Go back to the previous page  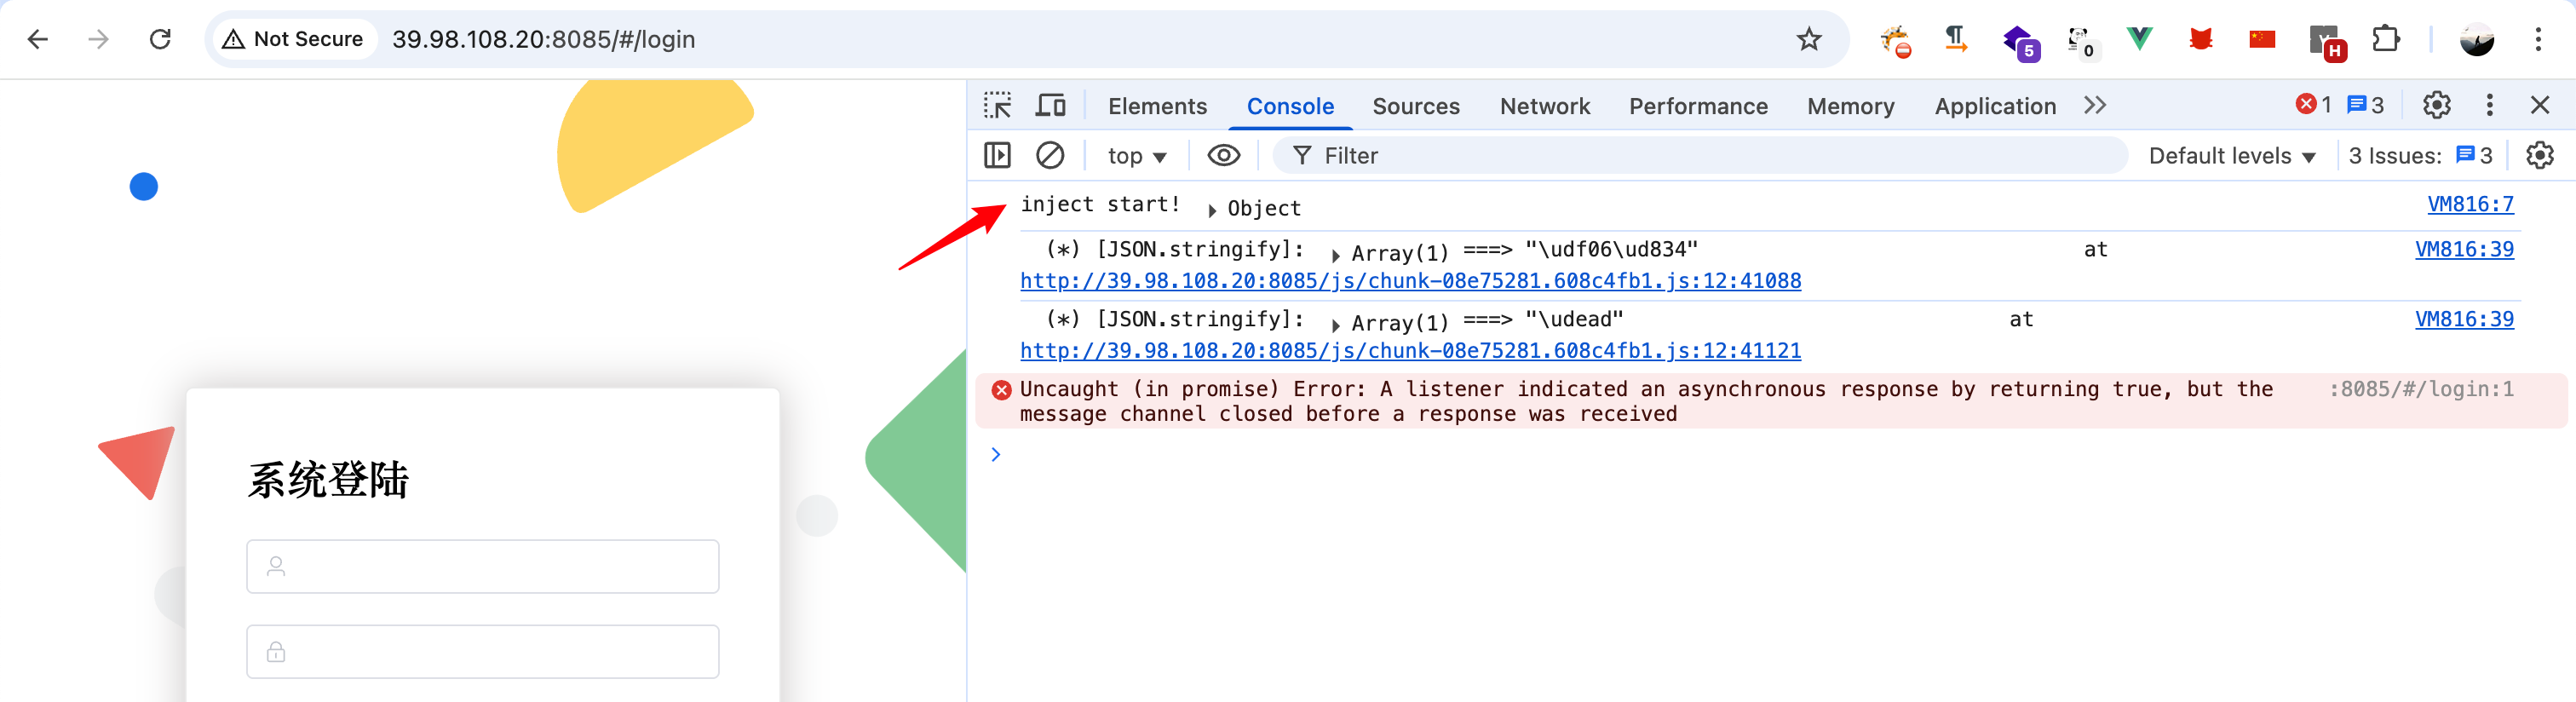coord(38,39)
